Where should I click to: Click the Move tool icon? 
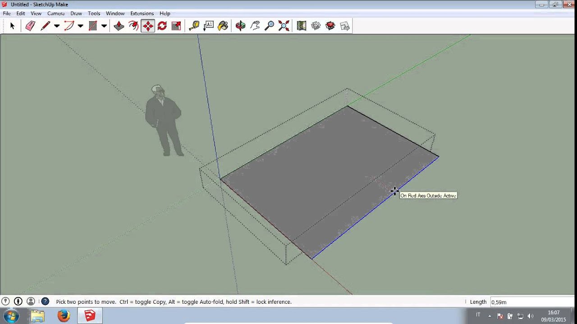coord(148,26)
